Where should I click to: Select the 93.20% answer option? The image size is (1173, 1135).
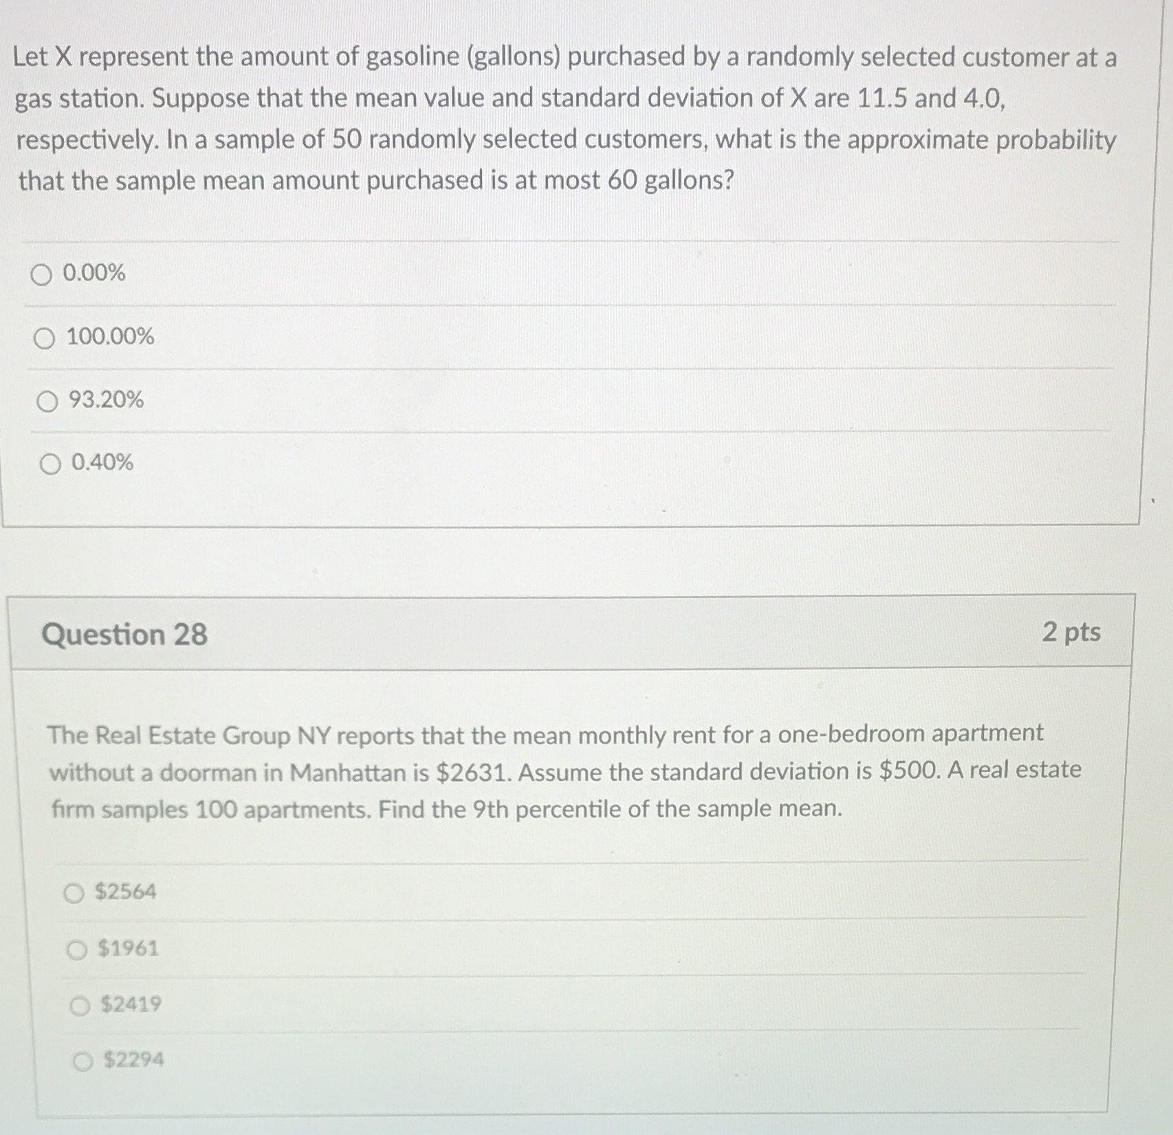tap(47, 401)
